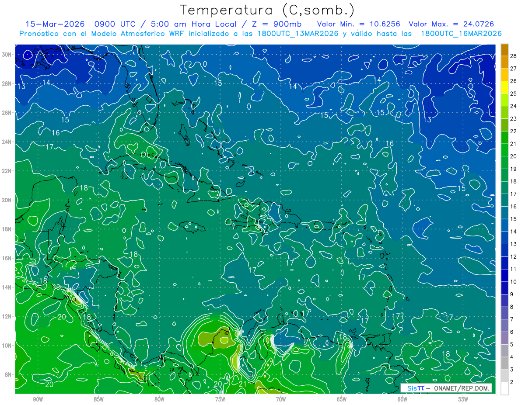
Task: Click the 80W longitude axis label
Action: point(159,399)
